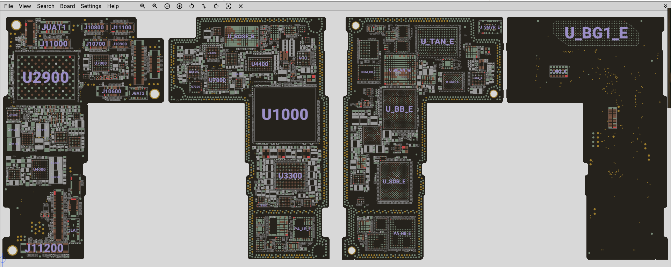Click the search magnifier icon in toolbar

143,6
